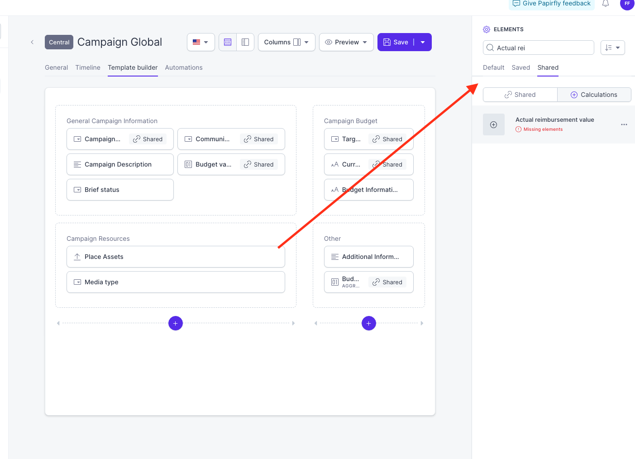Expand the Save options arrow

(423, 42)
